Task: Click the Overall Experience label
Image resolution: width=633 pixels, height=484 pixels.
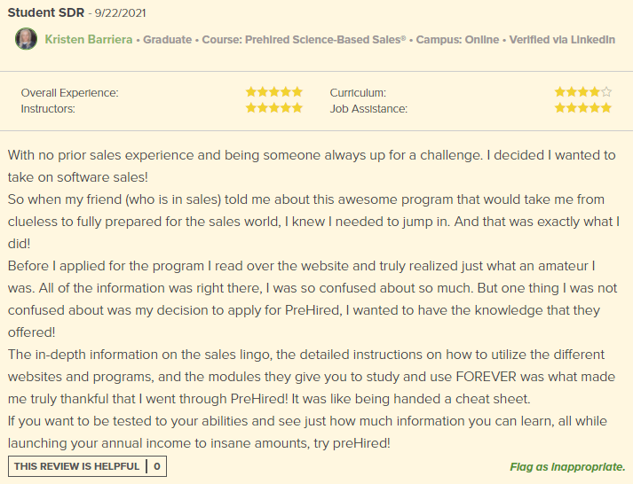Action: 69,93
